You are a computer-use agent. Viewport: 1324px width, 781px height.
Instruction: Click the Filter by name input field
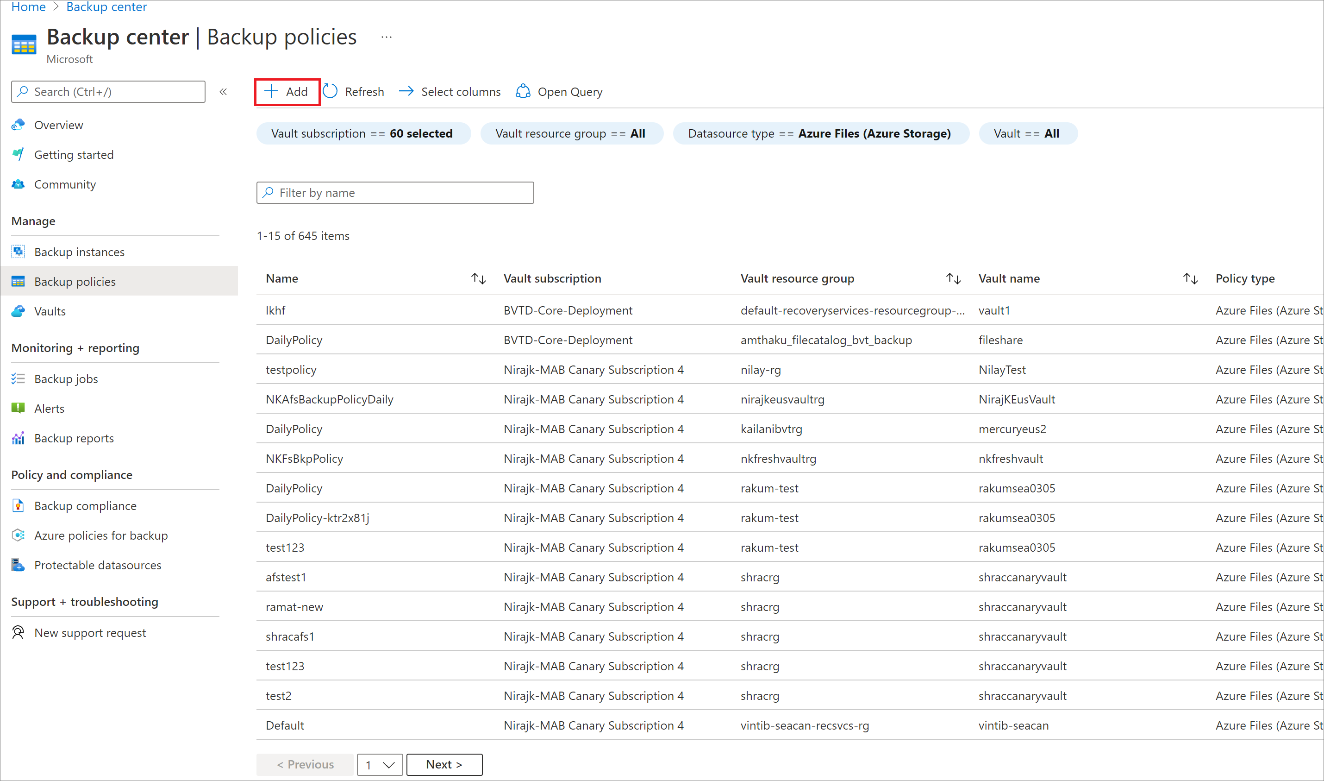395,192
